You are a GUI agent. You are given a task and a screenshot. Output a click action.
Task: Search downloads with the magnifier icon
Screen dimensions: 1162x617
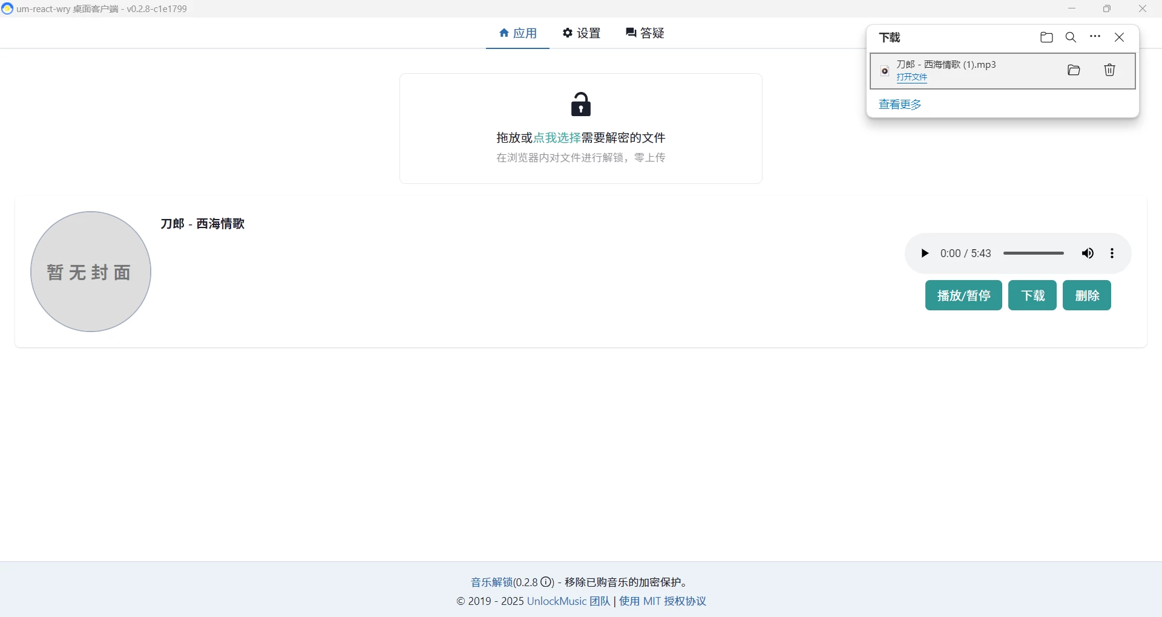point(1071,38)
